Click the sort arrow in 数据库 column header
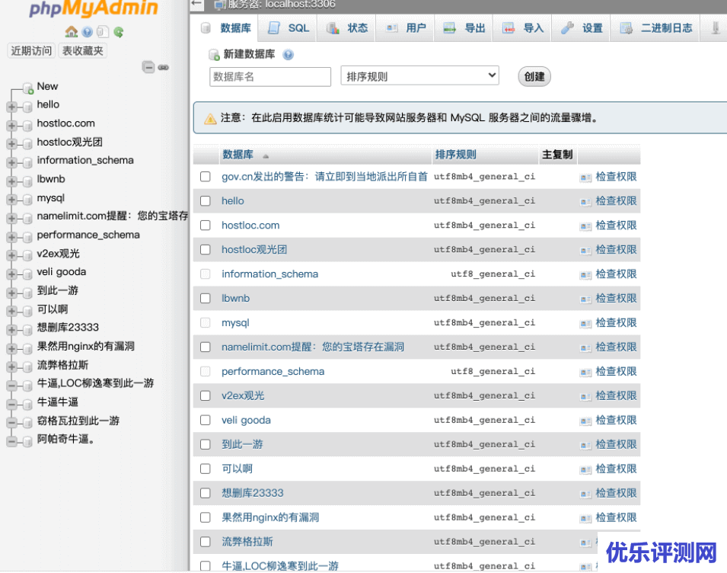Viewport: 727px width, 573px height. tap(266, 156)
